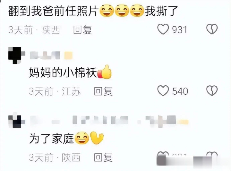231x171 pixels.
Task: Like the 妈妈的小棉袄 comment
Action: click(163, 91)
